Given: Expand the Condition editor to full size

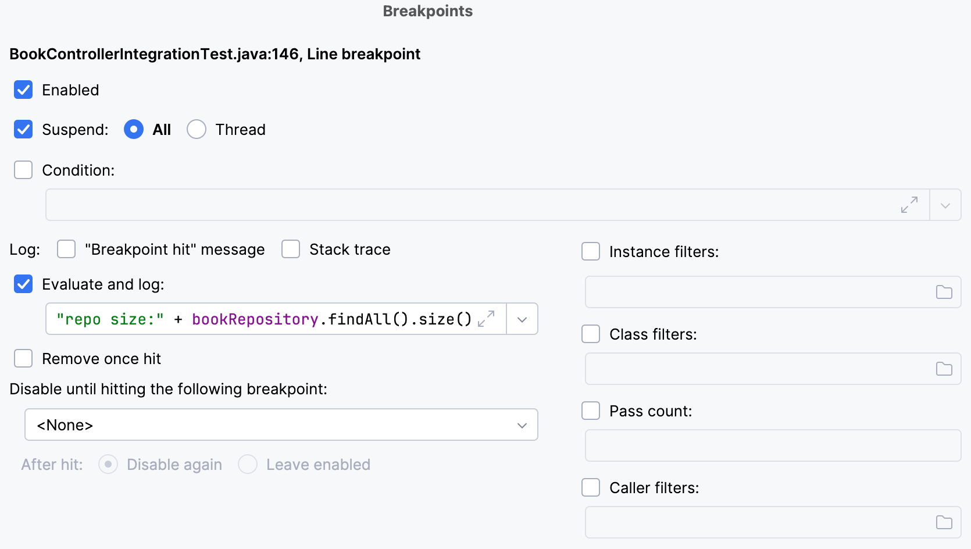Looking at the screenshot, I should tap(910, 205).
